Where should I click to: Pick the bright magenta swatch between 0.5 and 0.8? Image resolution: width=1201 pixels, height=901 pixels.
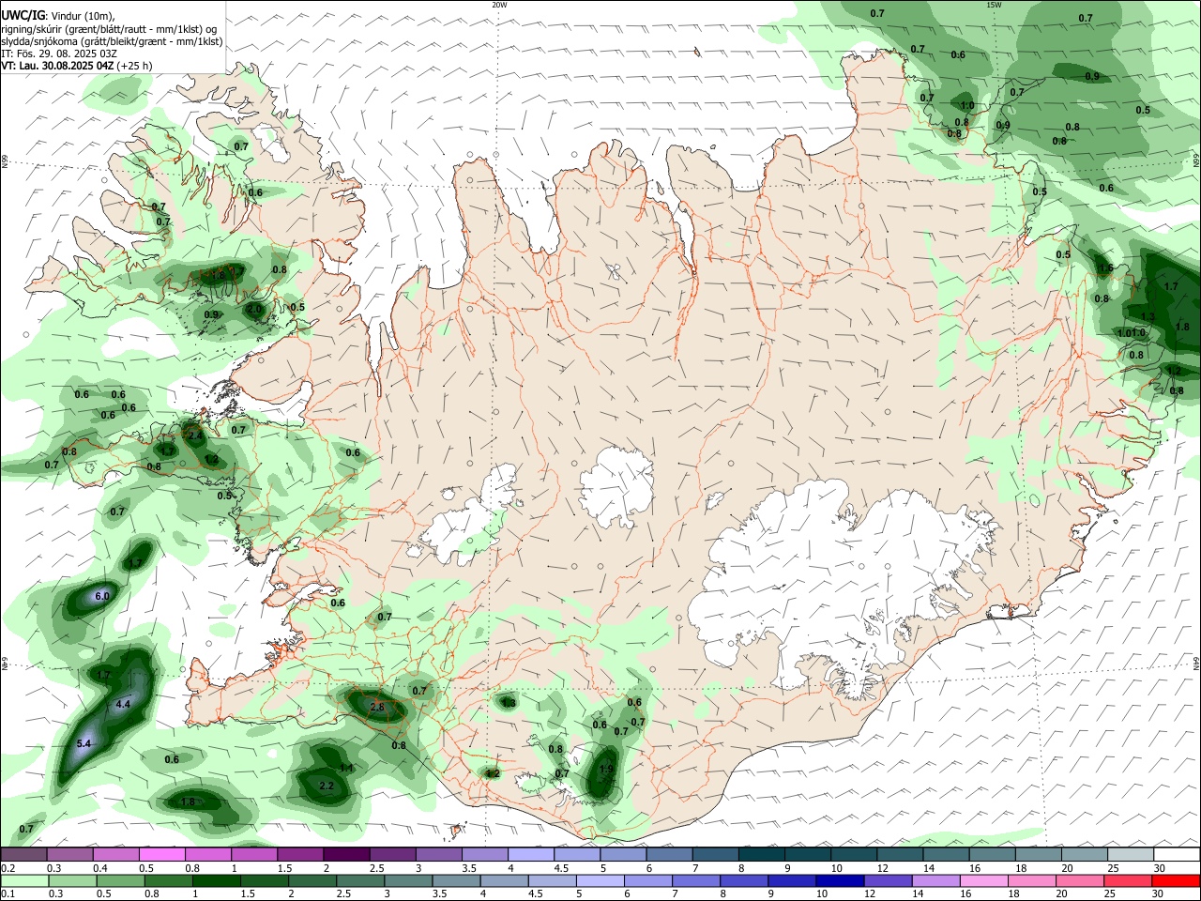[x=162, y=854]
